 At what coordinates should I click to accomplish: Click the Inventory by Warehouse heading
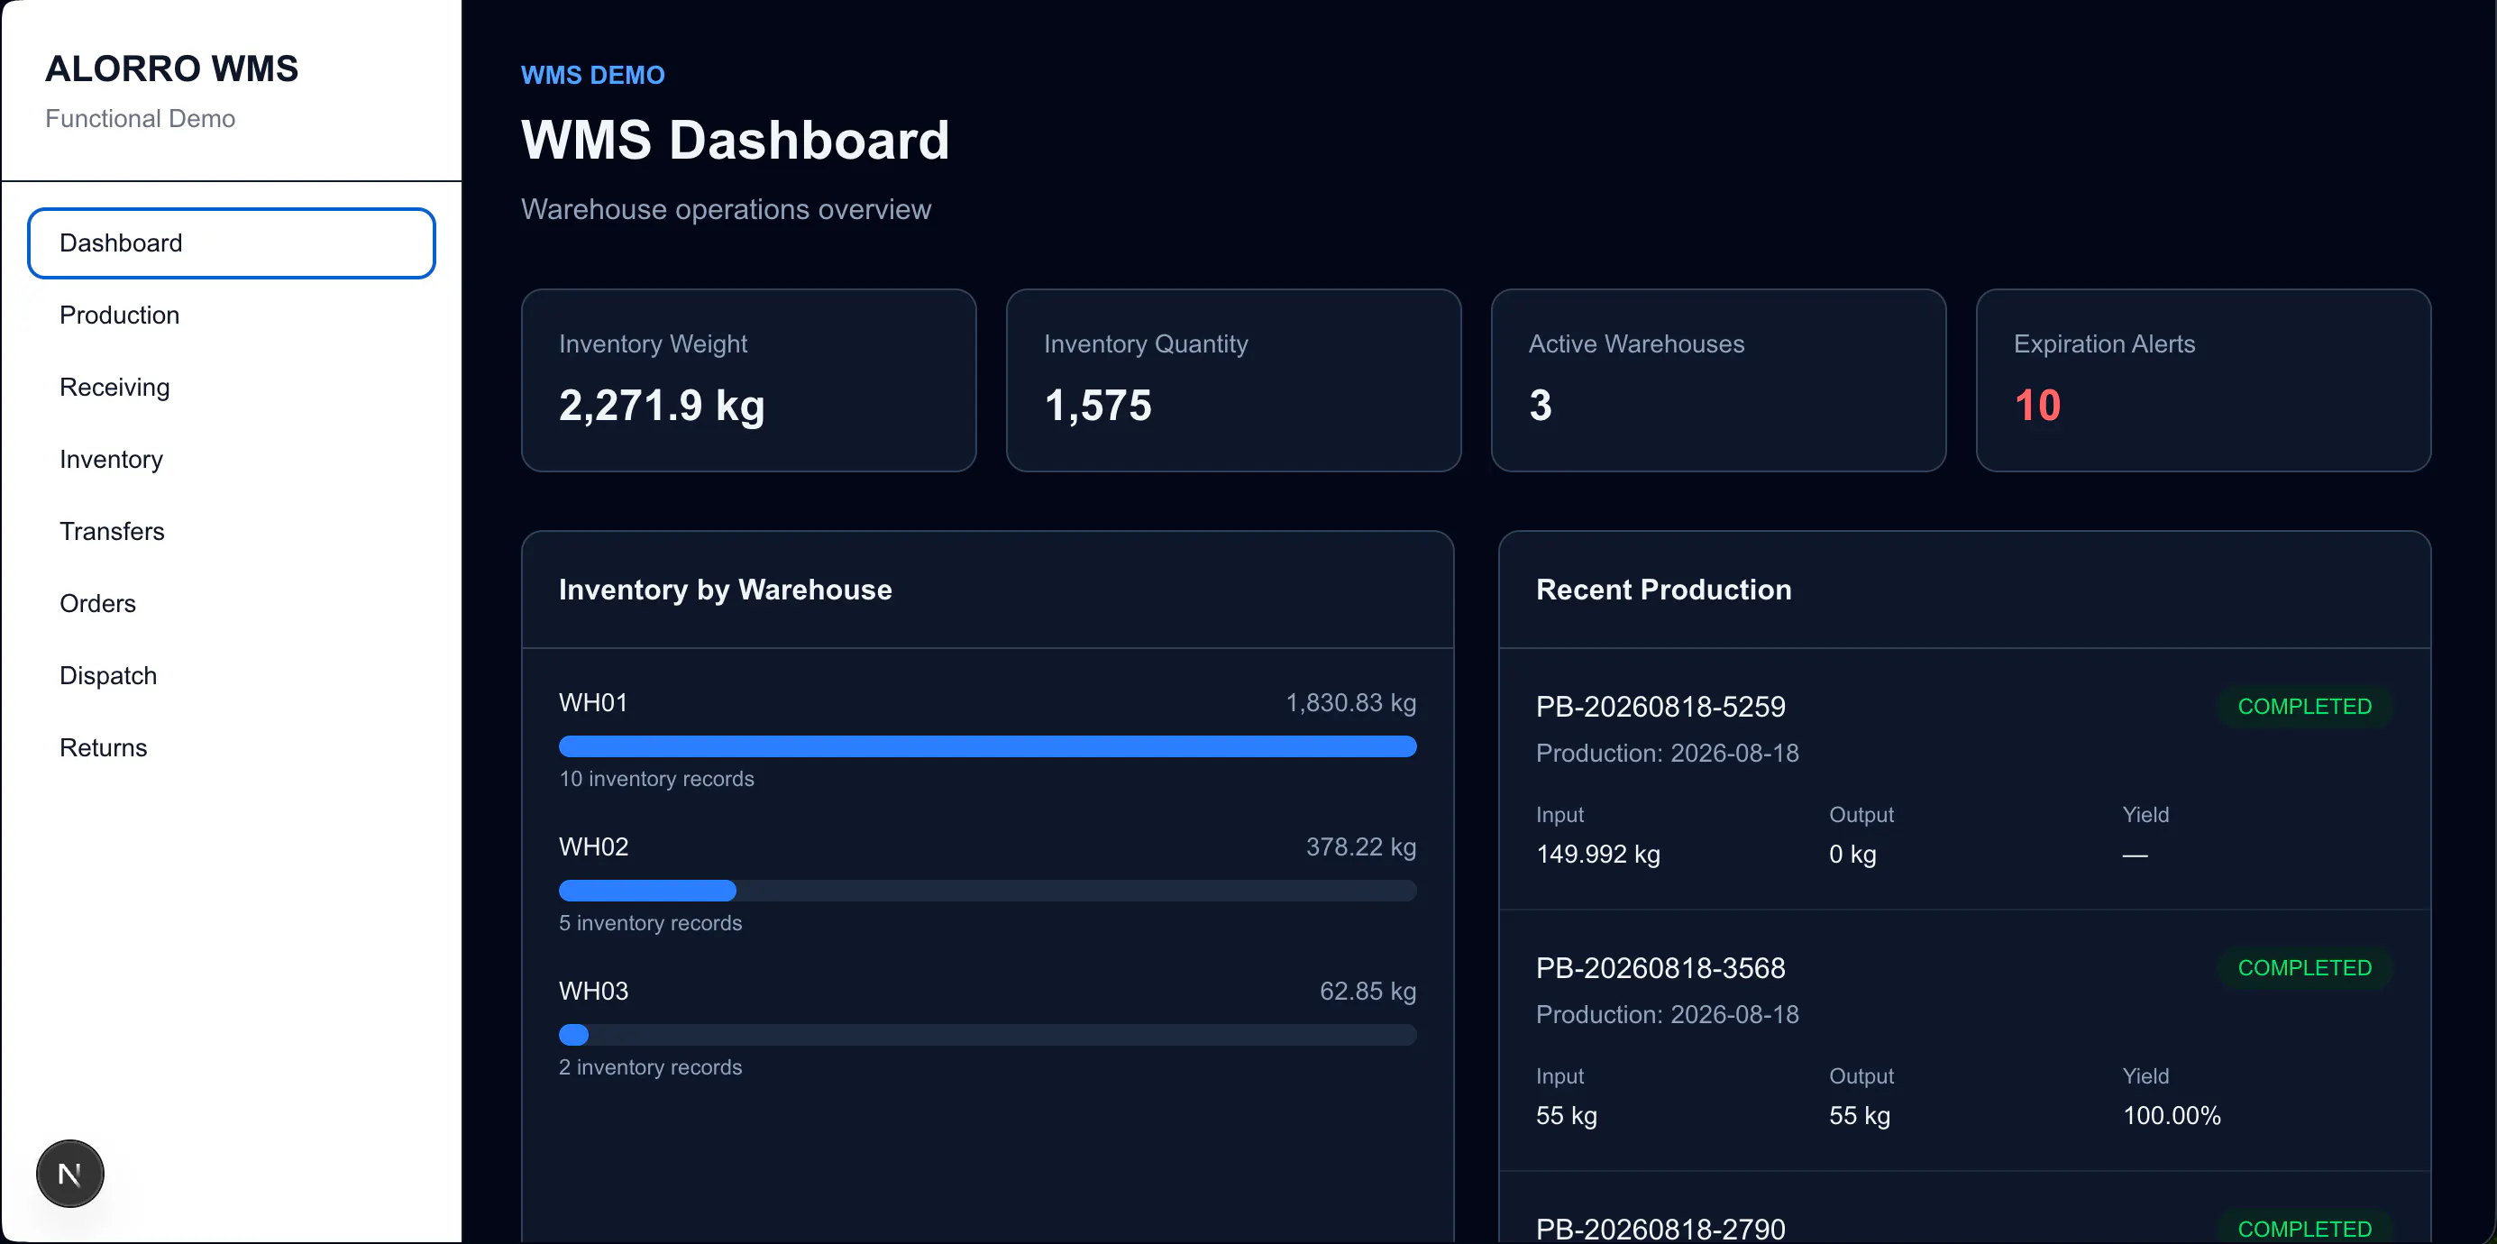click(725, 590)
